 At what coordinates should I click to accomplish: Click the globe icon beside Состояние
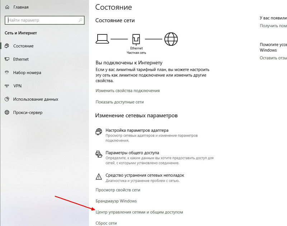tap(7, 46)
